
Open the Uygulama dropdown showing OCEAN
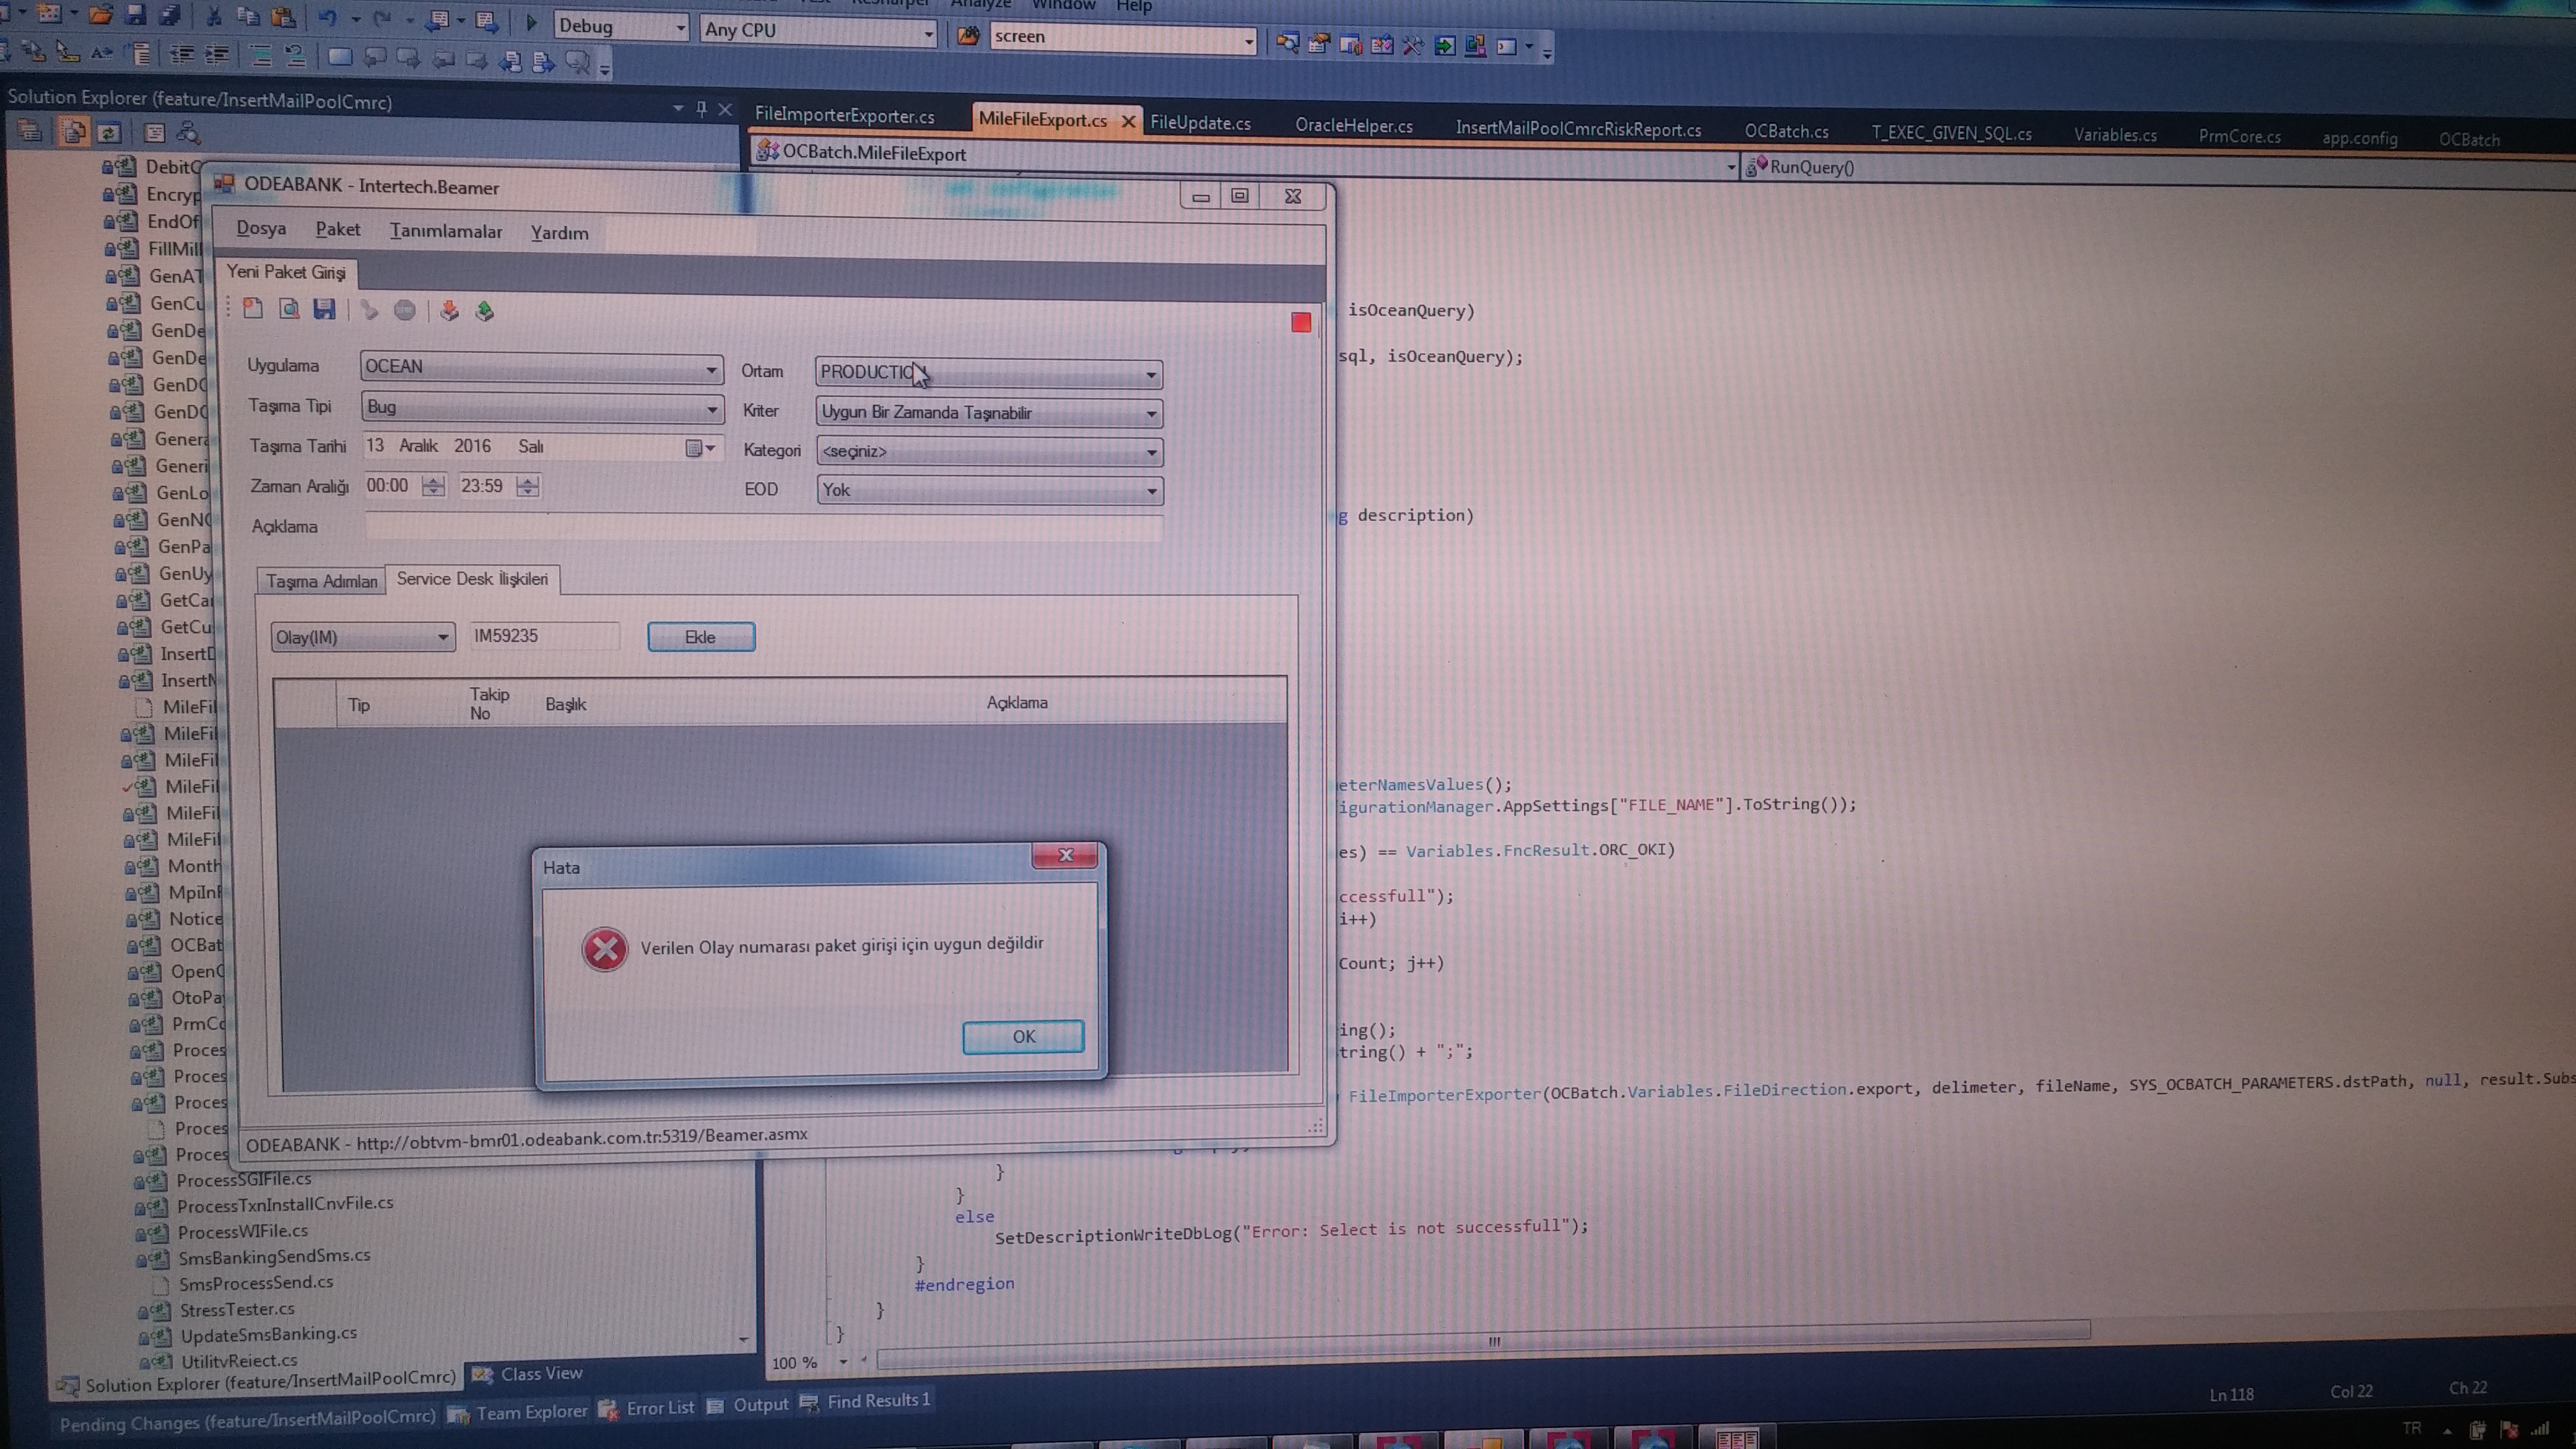click(x=541, y=367)
